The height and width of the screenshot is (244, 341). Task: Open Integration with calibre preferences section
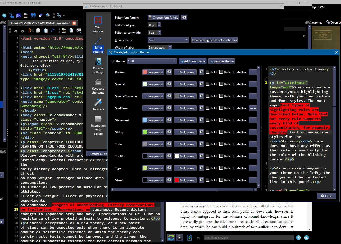(x=98, y=125)
